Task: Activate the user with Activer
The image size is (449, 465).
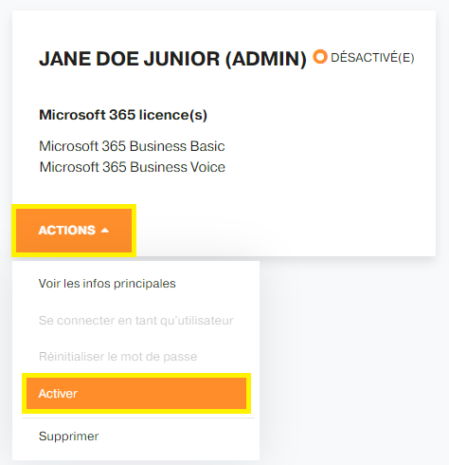Action: point(136,393)
